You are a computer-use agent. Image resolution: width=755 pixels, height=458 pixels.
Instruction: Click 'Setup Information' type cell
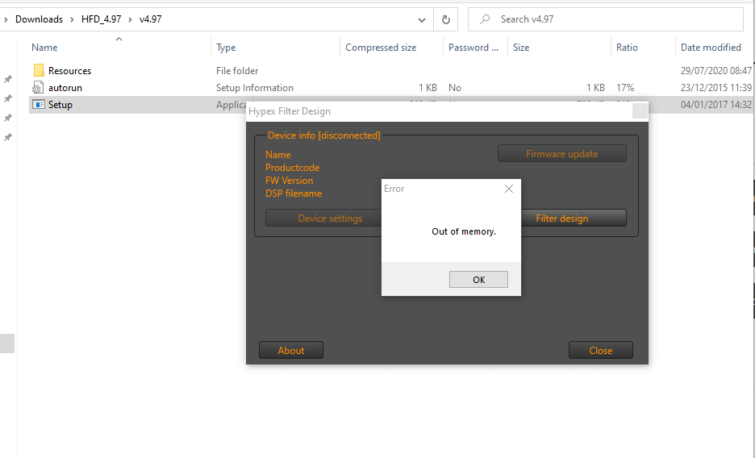[255, 88]
